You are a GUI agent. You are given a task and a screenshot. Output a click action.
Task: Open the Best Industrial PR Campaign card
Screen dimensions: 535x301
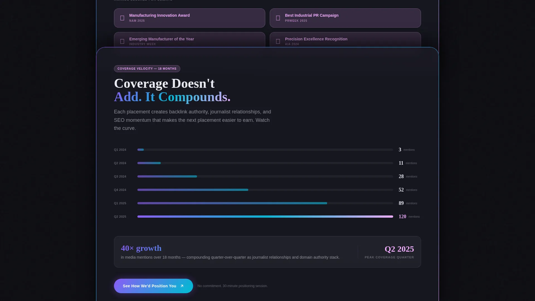pyautogui.click(x=345, y=18)
